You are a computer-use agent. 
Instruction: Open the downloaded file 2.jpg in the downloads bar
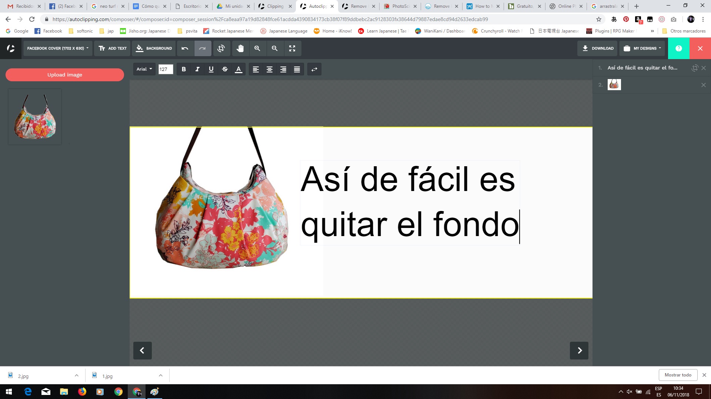[23, 376]
